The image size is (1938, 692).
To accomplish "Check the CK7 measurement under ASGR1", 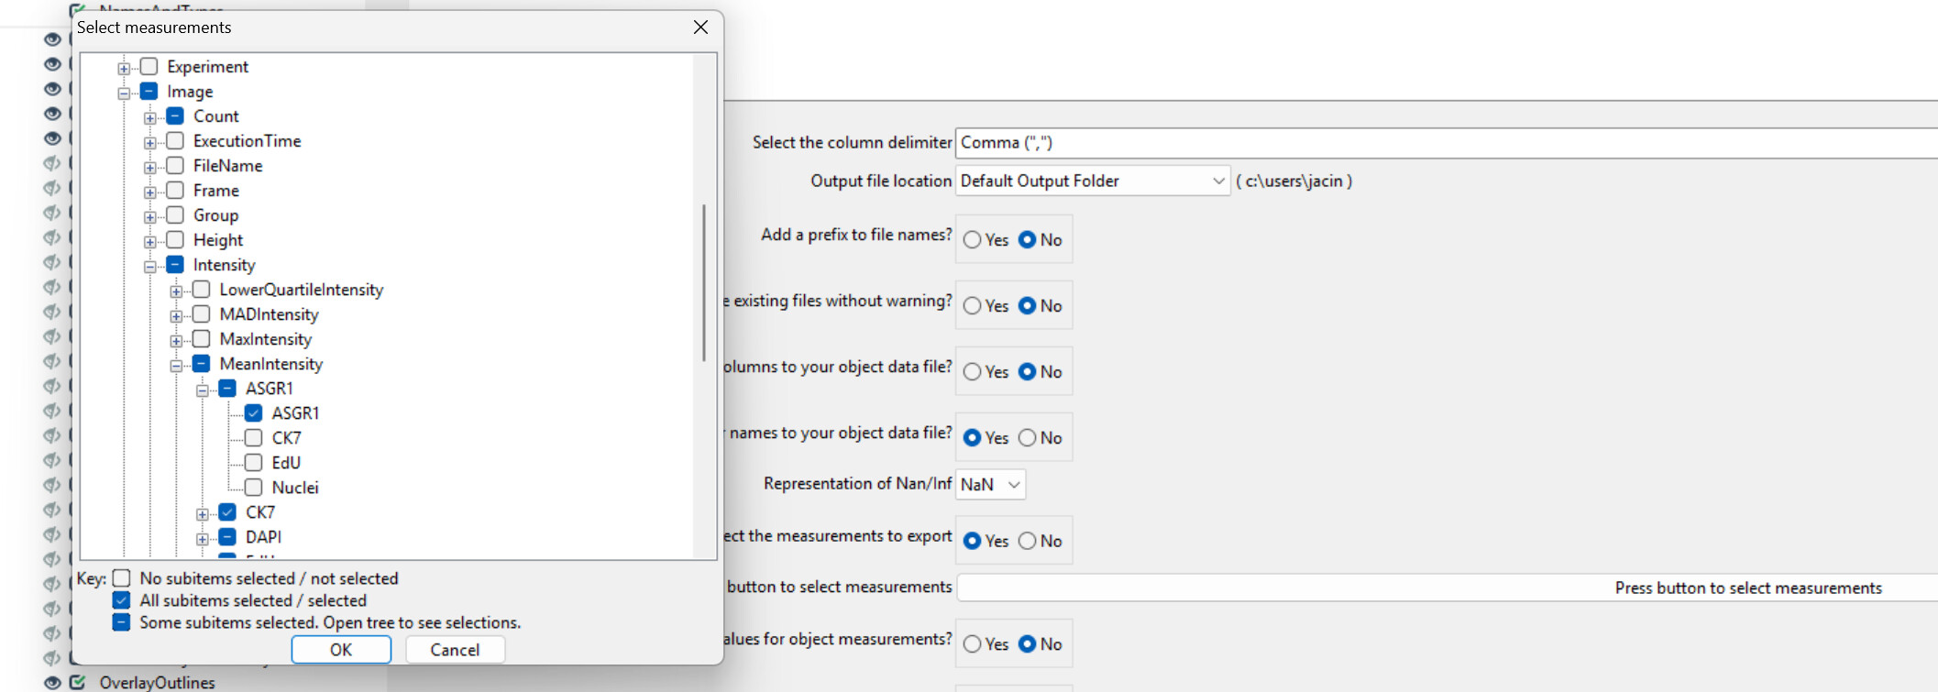I will click(x=255, y=438).
